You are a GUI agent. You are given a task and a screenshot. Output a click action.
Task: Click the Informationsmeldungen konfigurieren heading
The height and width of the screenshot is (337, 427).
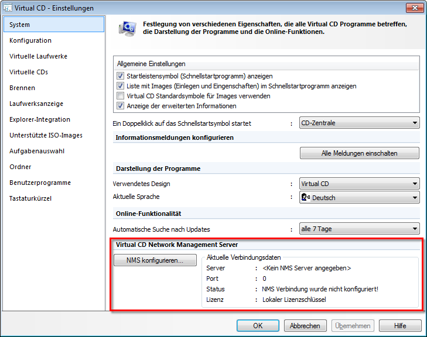click(175, 137)
